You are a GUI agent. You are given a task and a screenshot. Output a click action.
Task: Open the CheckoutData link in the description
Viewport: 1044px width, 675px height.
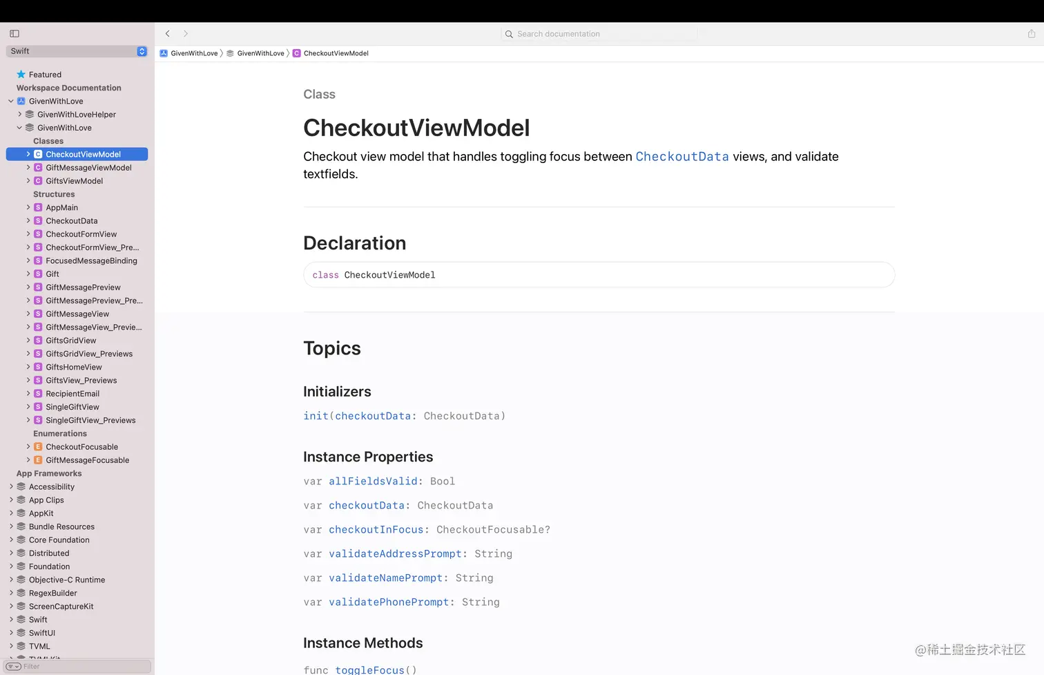(x=682, y=157)
